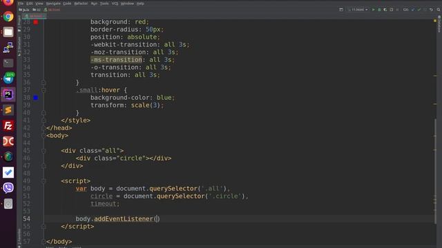Collapse the body tag fold at line 43

pyautogui.click(x=44, y=136)
